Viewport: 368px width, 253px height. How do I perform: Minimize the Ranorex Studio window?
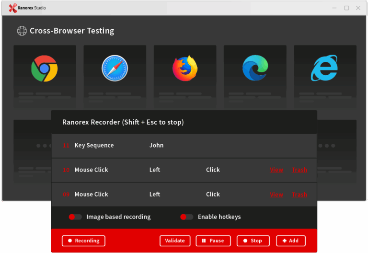(x=334, y=8)
